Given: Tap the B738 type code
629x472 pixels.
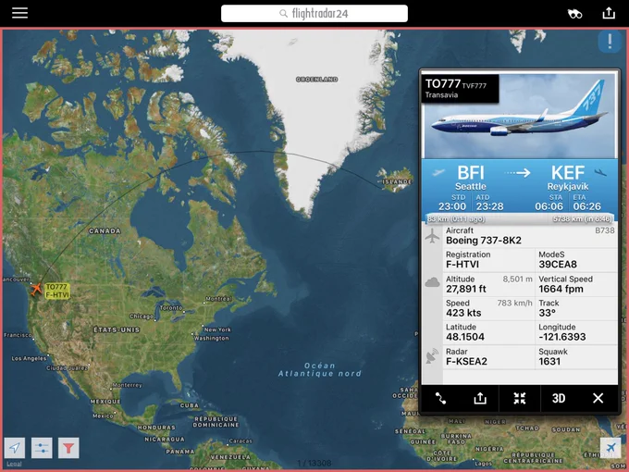Looking at the screenshot, I should click(605, 230).
